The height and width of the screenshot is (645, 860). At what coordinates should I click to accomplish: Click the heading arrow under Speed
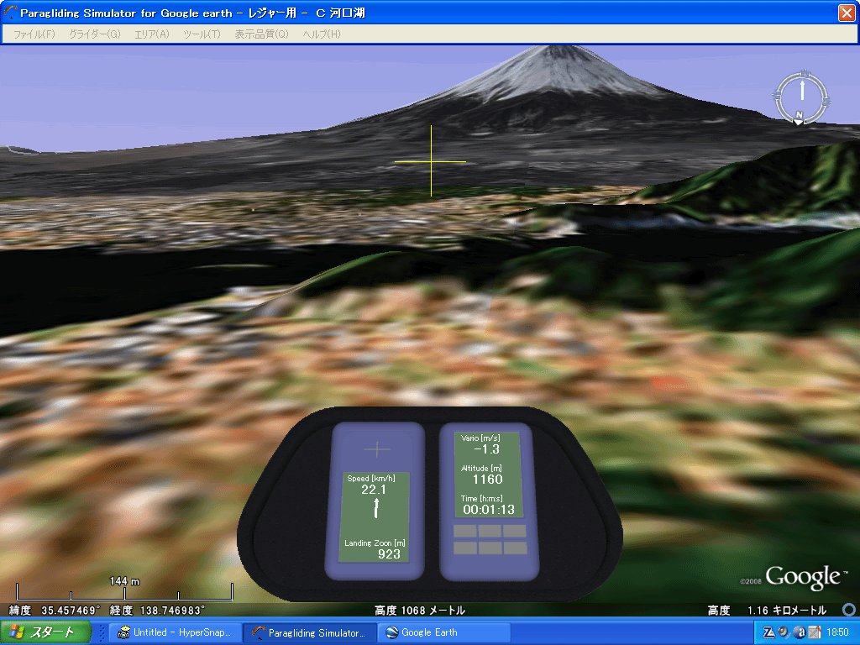pos(376,508)
